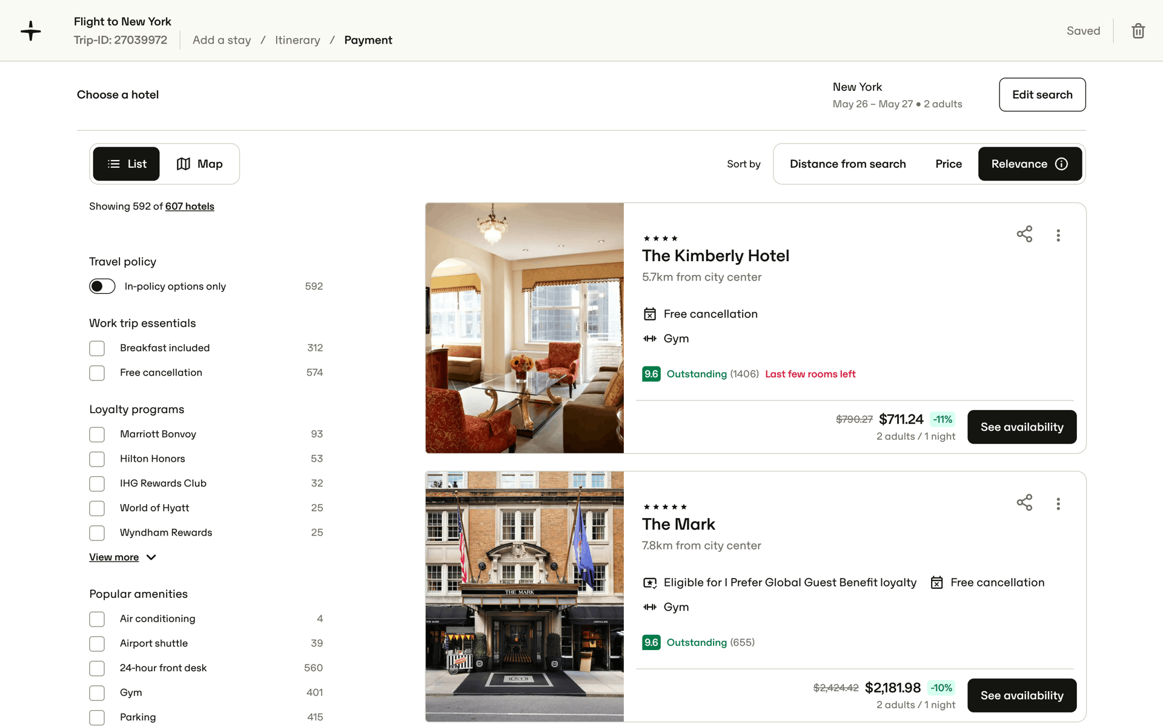Click The Mark loyalty benefit icon
1163x727 pixels.
(649, 583)
